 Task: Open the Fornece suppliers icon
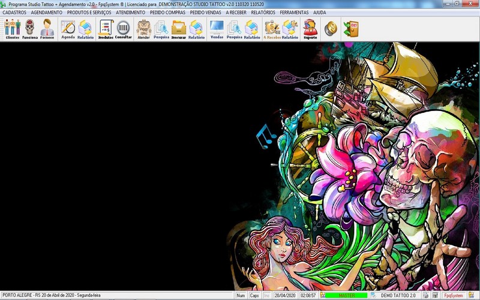tap(47, 28)
